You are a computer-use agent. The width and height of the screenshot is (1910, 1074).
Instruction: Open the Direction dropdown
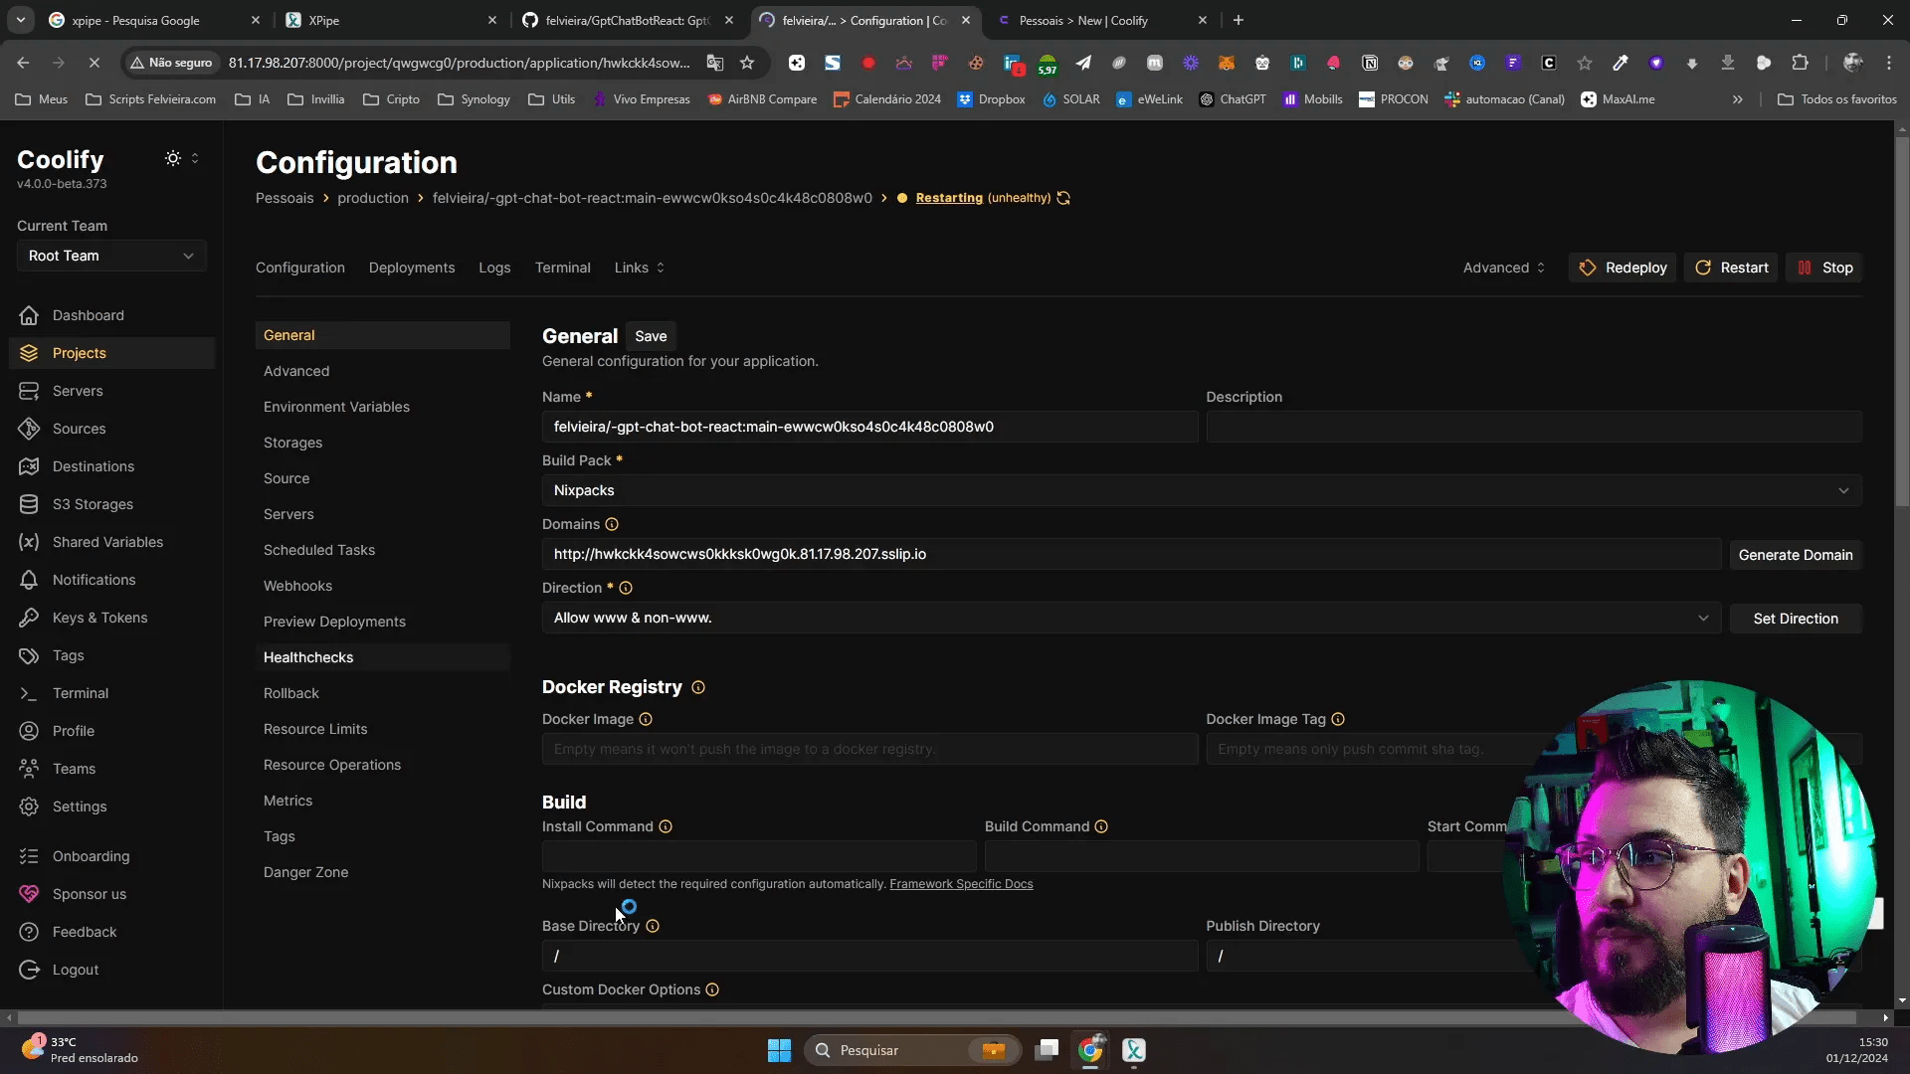1132,618
